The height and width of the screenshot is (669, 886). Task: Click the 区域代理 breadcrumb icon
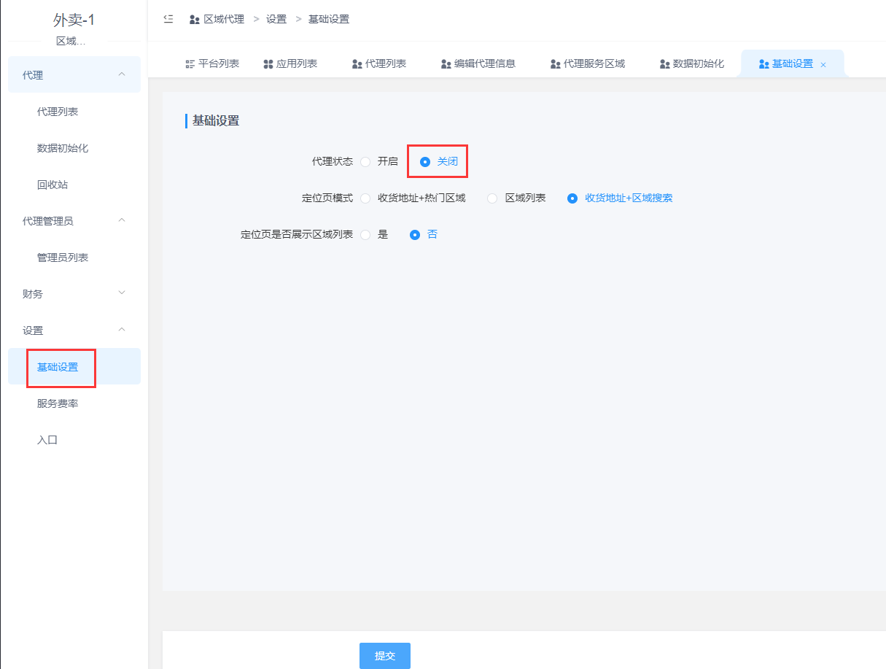(x=195, y=20)
